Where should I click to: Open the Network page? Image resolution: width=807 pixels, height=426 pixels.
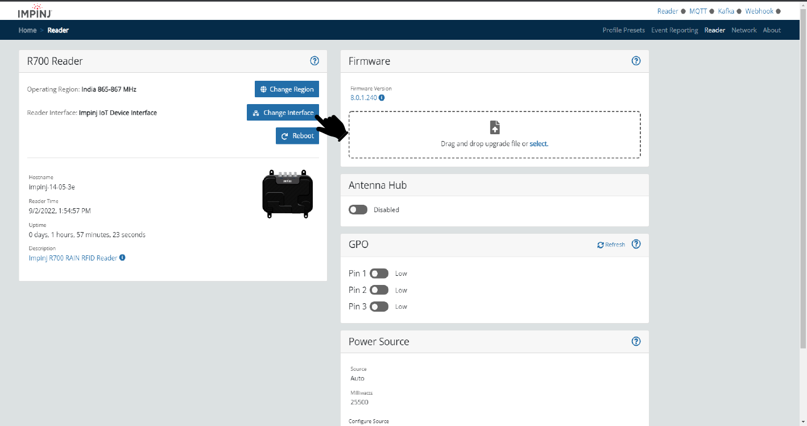(744, 30)
